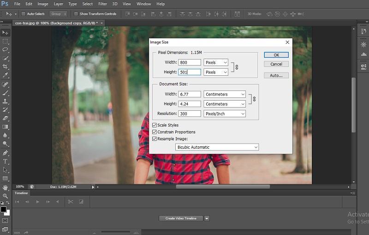The image size is (369, 235).
Task: Select the Hand tool
Action: [x=5, y=187]
